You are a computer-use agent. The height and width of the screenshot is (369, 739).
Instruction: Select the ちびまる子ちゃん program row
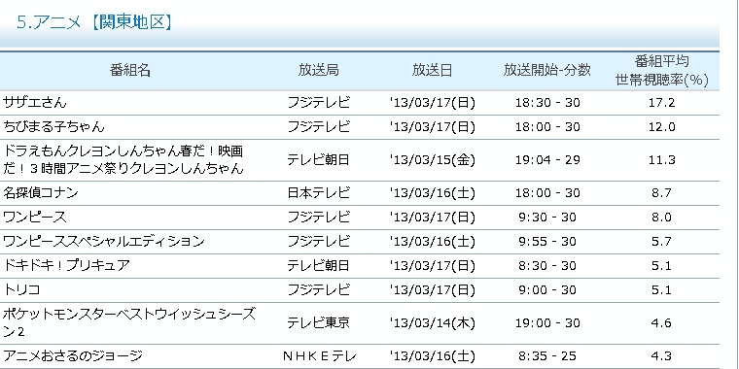(360, 127)
